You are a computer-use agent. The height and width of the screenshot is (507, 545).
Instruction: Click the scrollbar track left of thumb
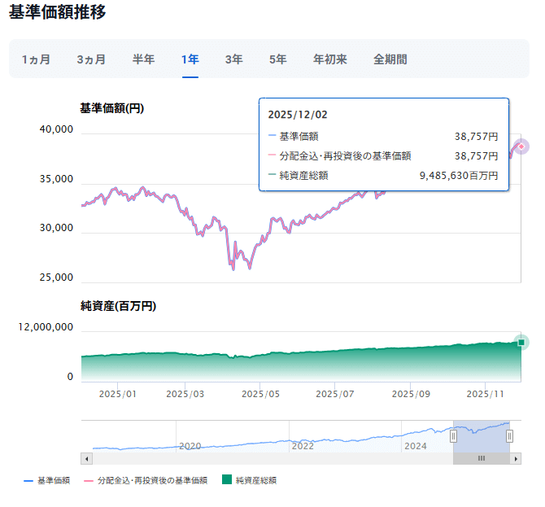pos(272,459)
